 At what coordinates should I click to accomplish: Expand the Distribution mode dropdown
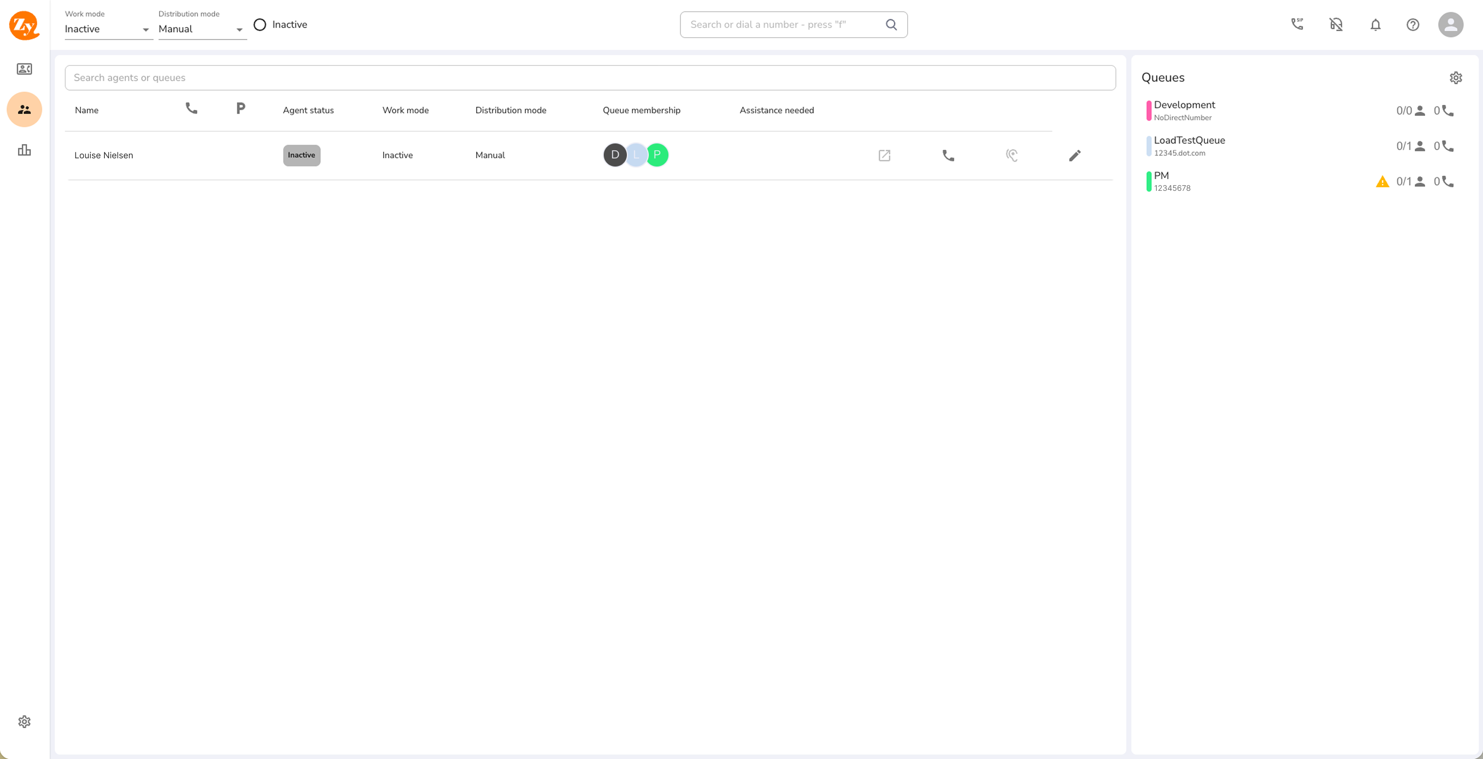point(202,30)
